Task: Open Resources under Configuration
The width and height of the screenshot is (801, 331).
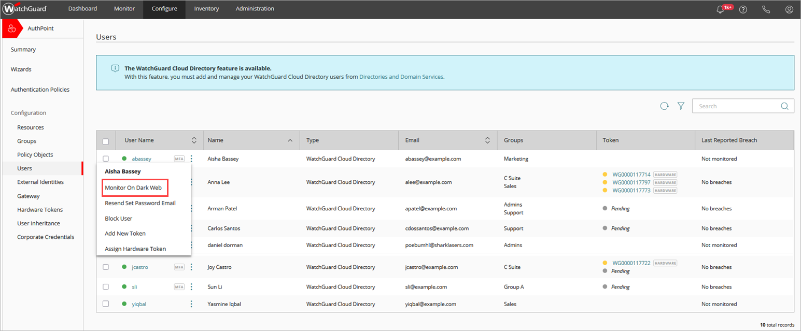Action: [31, 127]
